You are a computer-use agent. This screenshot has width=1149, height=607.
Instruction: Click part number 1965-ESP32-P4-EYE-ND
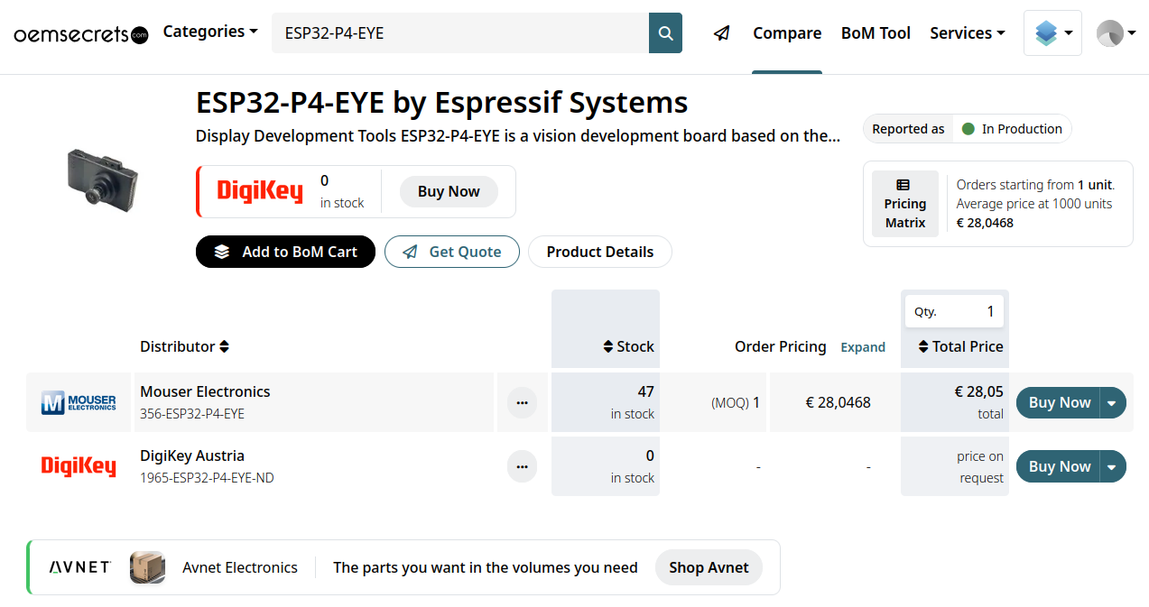(207, 478)
